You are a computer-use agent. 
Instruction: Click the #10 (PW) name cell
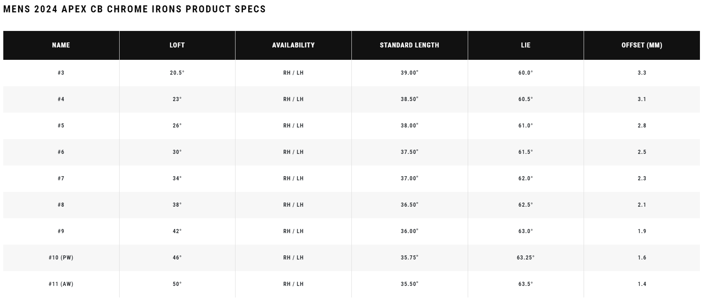61,258
